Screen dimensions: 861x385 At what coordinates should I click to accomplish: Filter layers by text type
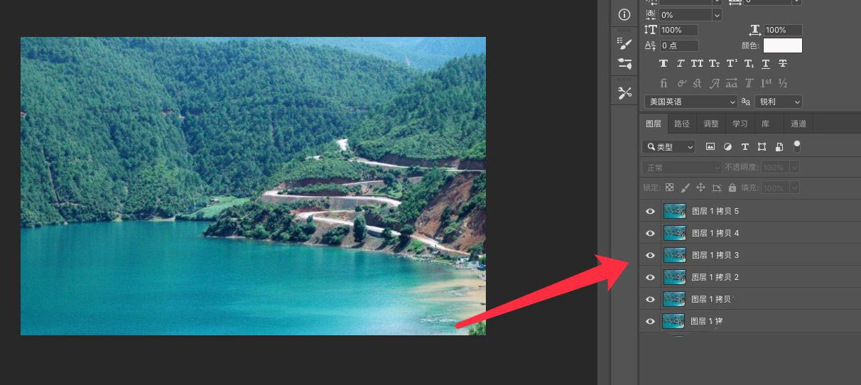744,147
